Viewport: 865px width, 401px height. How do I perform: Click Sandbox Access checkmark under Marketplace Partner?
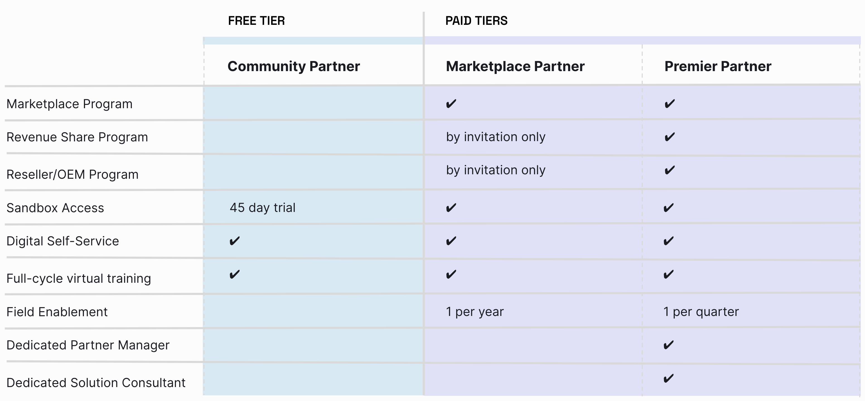[451, 208]
